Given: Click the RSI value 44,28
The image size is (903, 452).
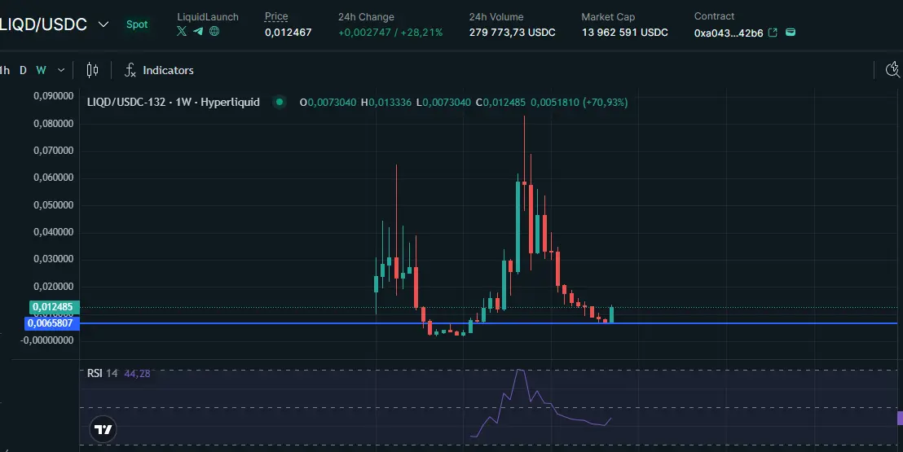Looking at the screenshot, I should [137, 373].
